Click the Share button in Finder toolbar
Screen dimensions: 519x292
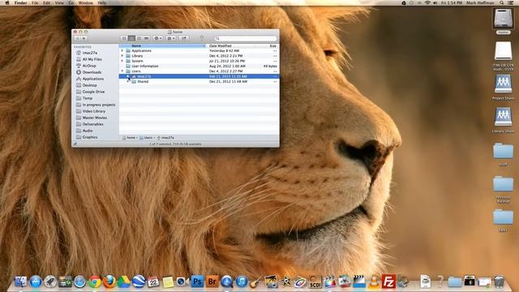tap(184, 38)
